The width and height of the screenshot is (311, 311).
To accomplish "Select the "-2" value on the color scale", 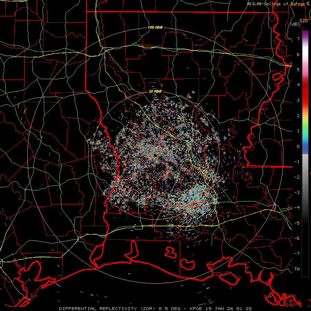I will point(297,177).
